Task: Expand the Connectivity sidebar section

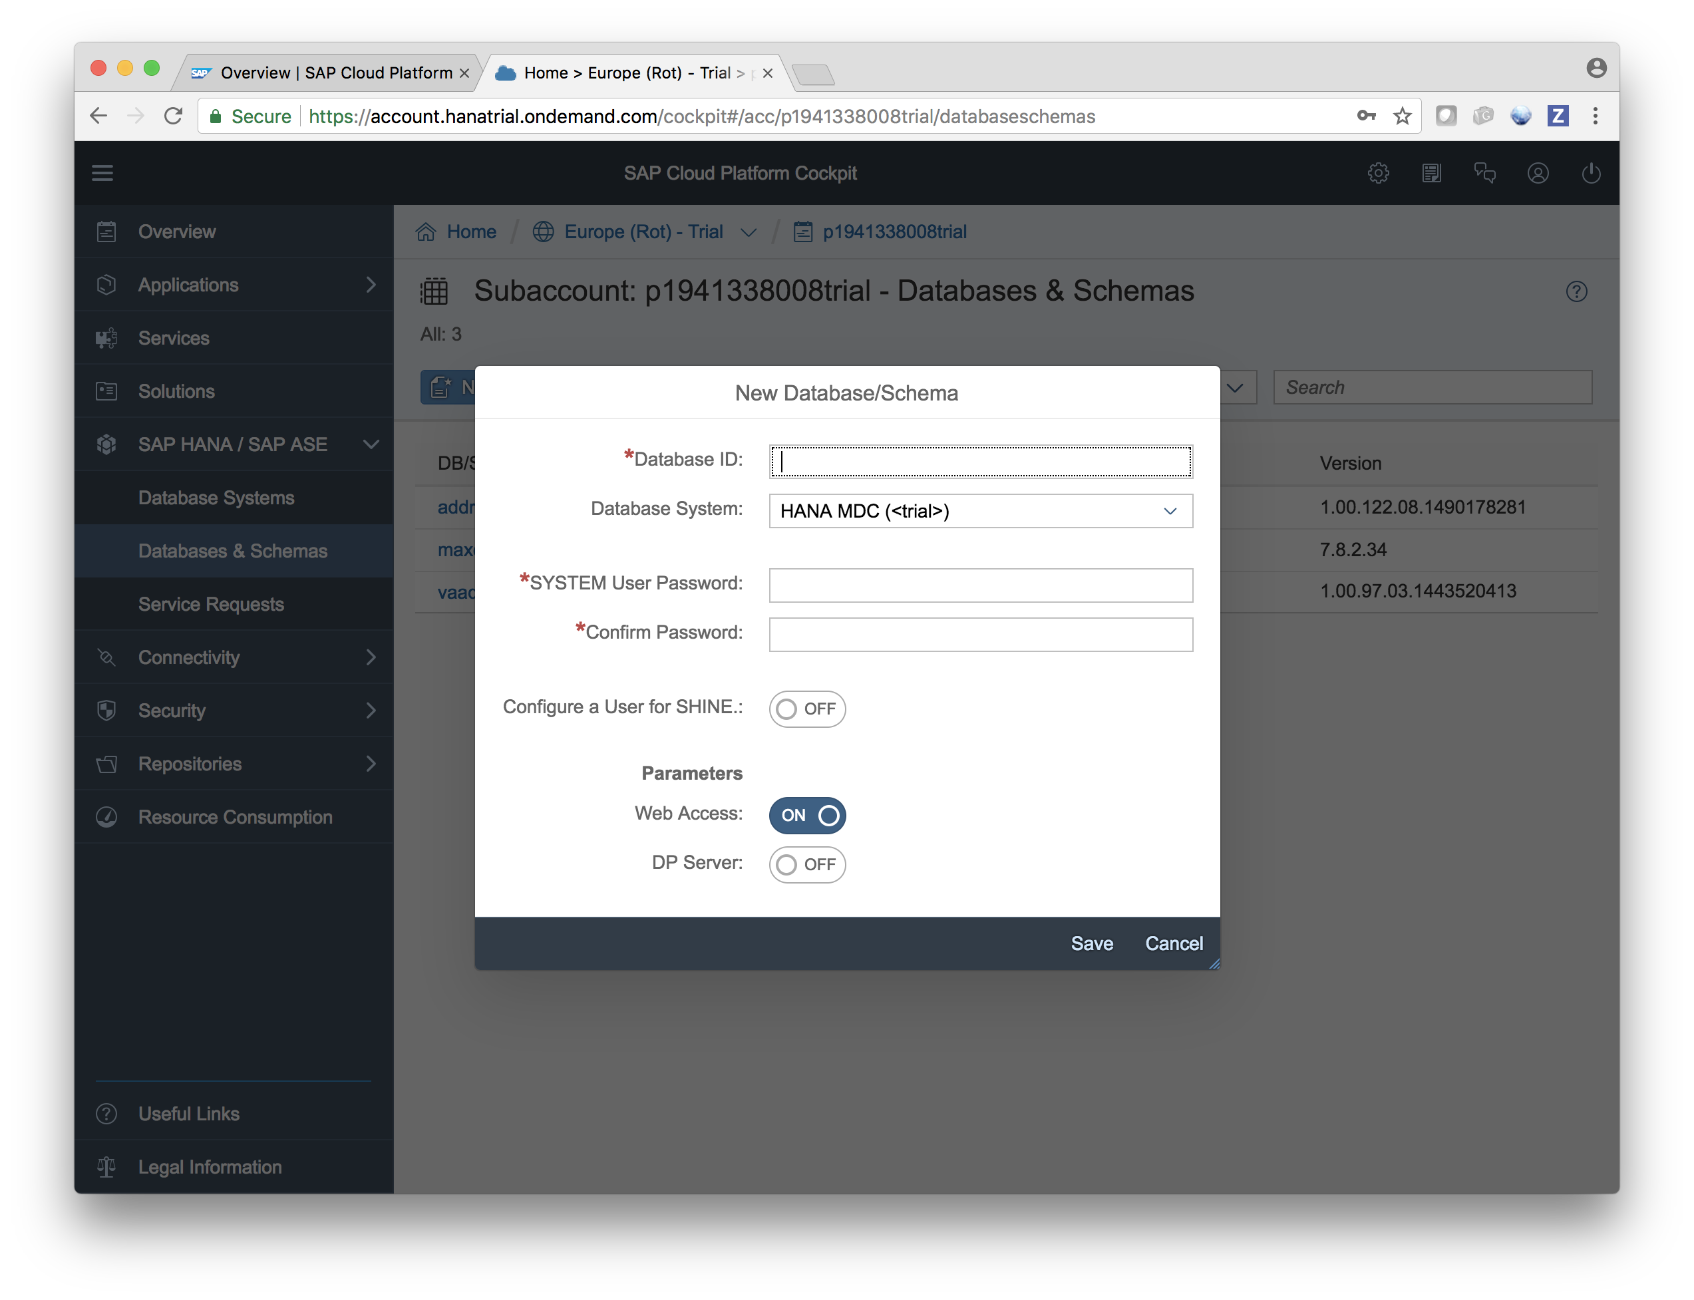Action: 371,657
